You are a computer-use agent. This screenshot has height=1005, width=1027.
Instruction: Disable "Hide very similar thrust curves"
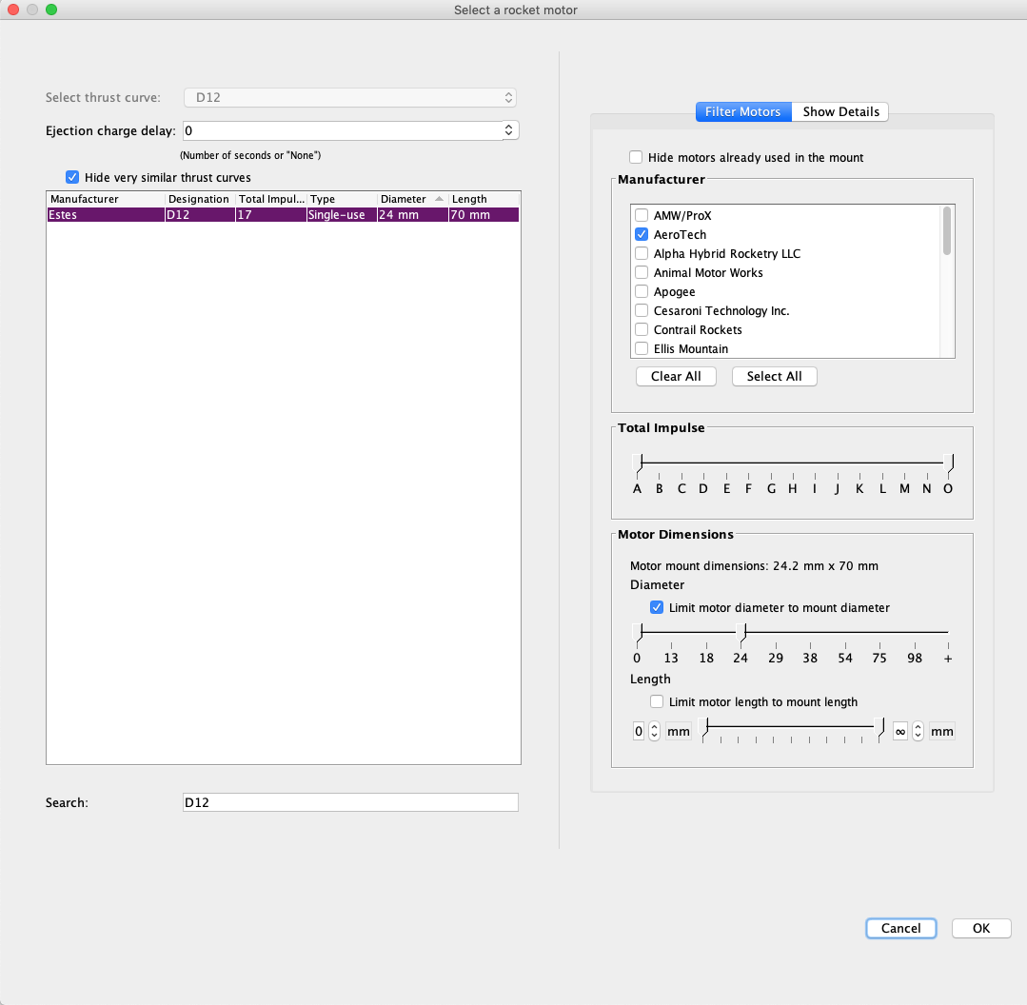click(x=72, y=177)
